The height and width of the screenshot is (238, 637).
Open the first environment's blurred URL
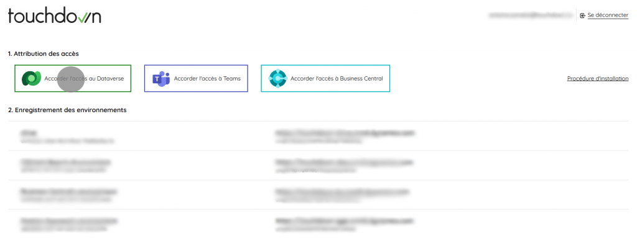[x=345, y=133]
